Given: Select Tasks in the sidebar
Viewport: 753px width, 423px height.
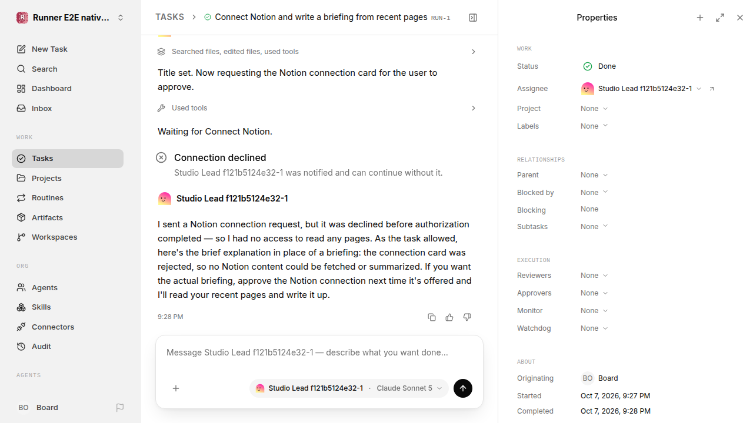Looking at the screenshot, I should [68, 159].
